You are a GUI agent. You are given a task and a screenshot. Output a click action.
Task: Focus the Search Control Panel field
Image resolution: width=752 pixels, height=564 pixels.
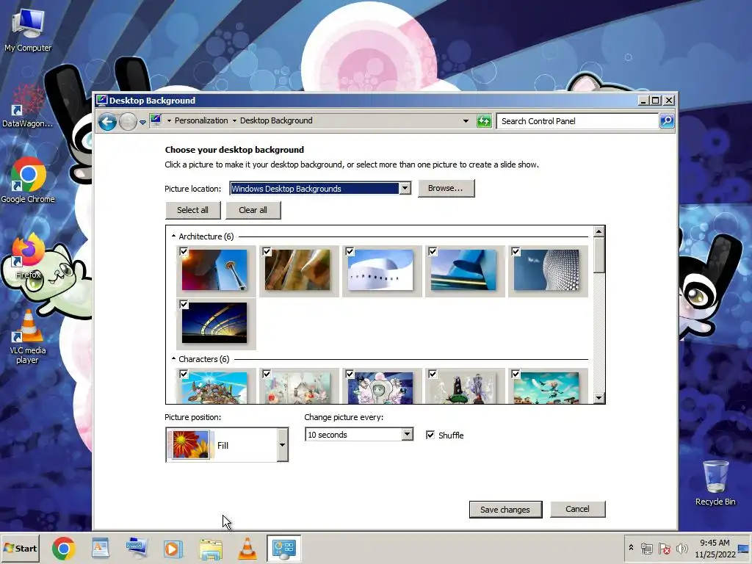tap(577, 121)
